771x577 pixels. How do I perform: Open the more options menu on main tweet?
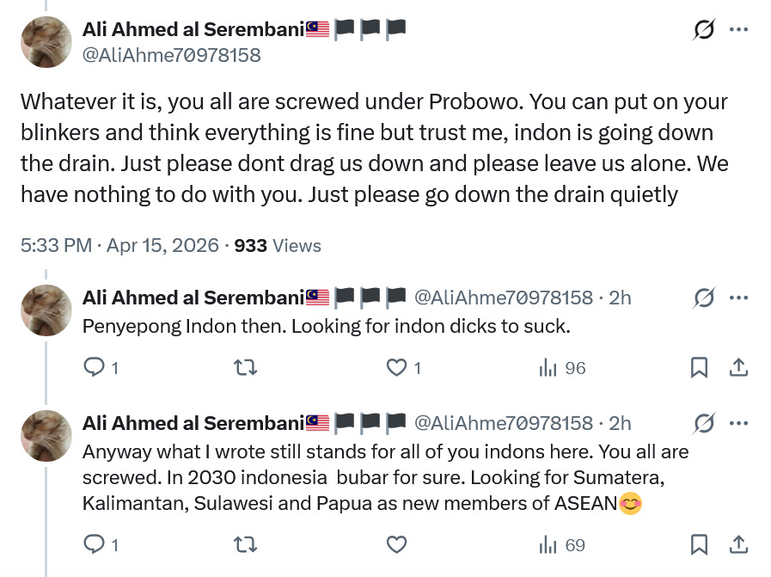(738, 30)
